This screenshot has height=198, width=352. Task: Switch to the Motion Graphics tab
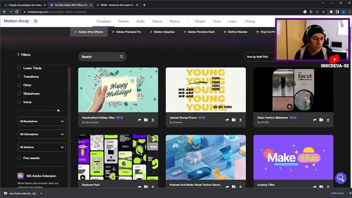162,32
